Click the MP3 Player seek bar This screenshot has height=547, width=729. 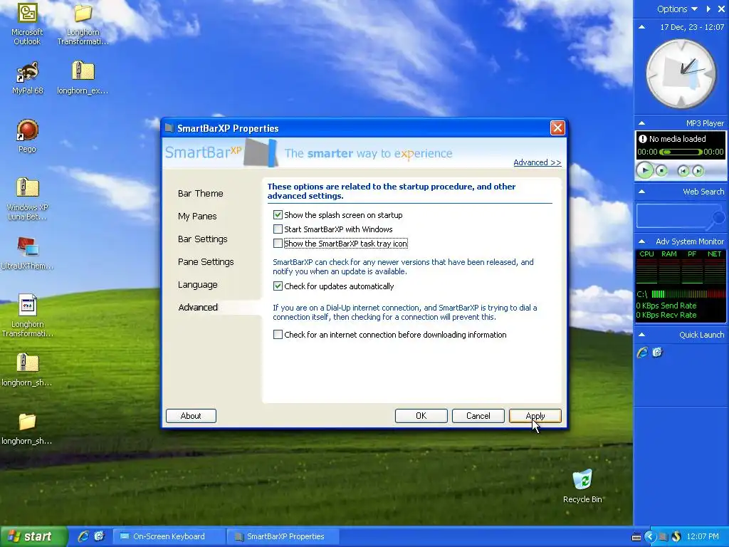click(681, 152)
